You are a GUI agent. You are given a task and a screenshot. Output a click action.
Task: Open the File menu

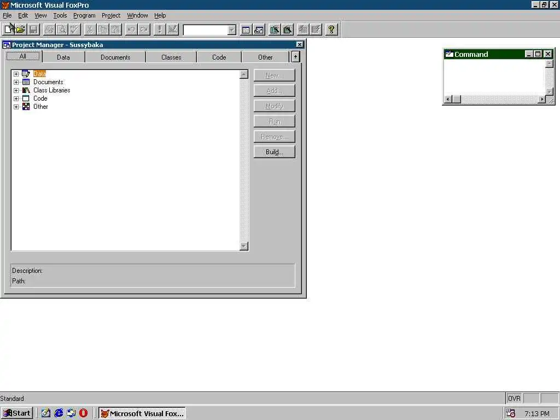[7, 15]
